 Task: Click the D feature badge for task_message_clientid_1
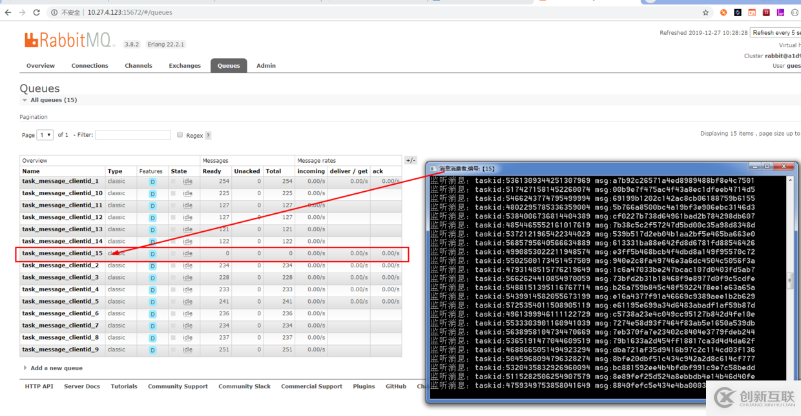point(153,182)
